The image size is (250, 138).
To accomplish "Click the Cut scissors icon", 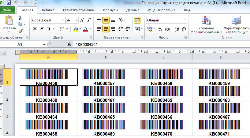I will tap(20, 18).
